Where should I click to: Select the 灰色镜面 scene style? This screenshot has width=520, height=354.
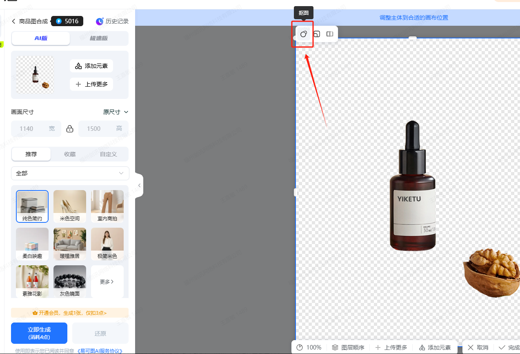click(x=70, y=282)
